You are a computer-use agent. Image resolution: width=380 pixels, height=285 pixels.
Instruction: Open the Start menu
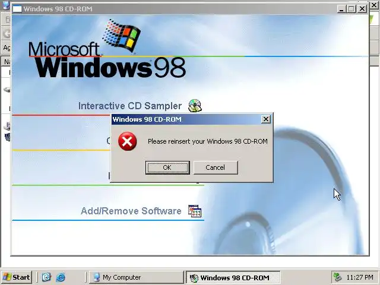tap(17, 277)
